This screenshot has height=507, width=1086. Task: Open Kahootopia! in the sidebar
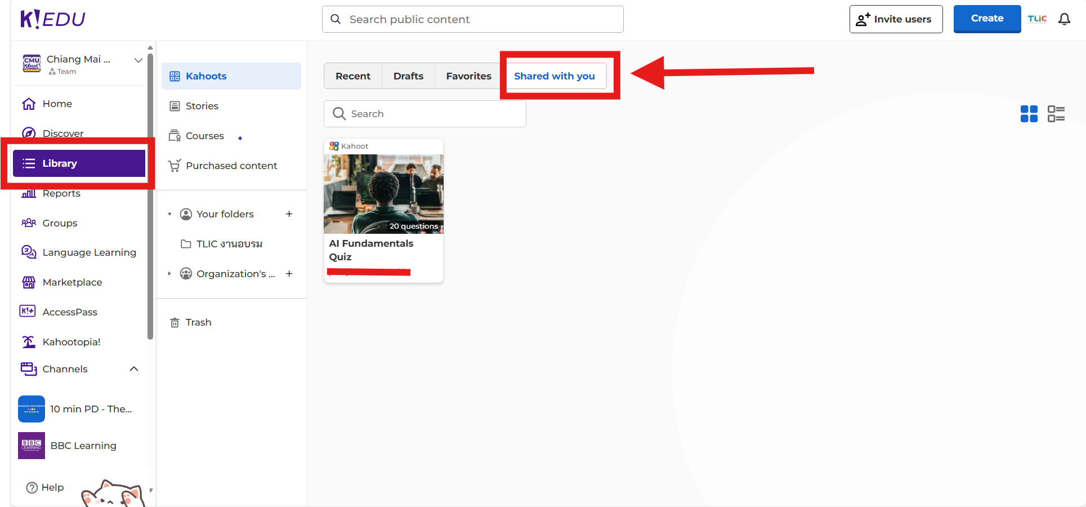[x=71, y=342]
